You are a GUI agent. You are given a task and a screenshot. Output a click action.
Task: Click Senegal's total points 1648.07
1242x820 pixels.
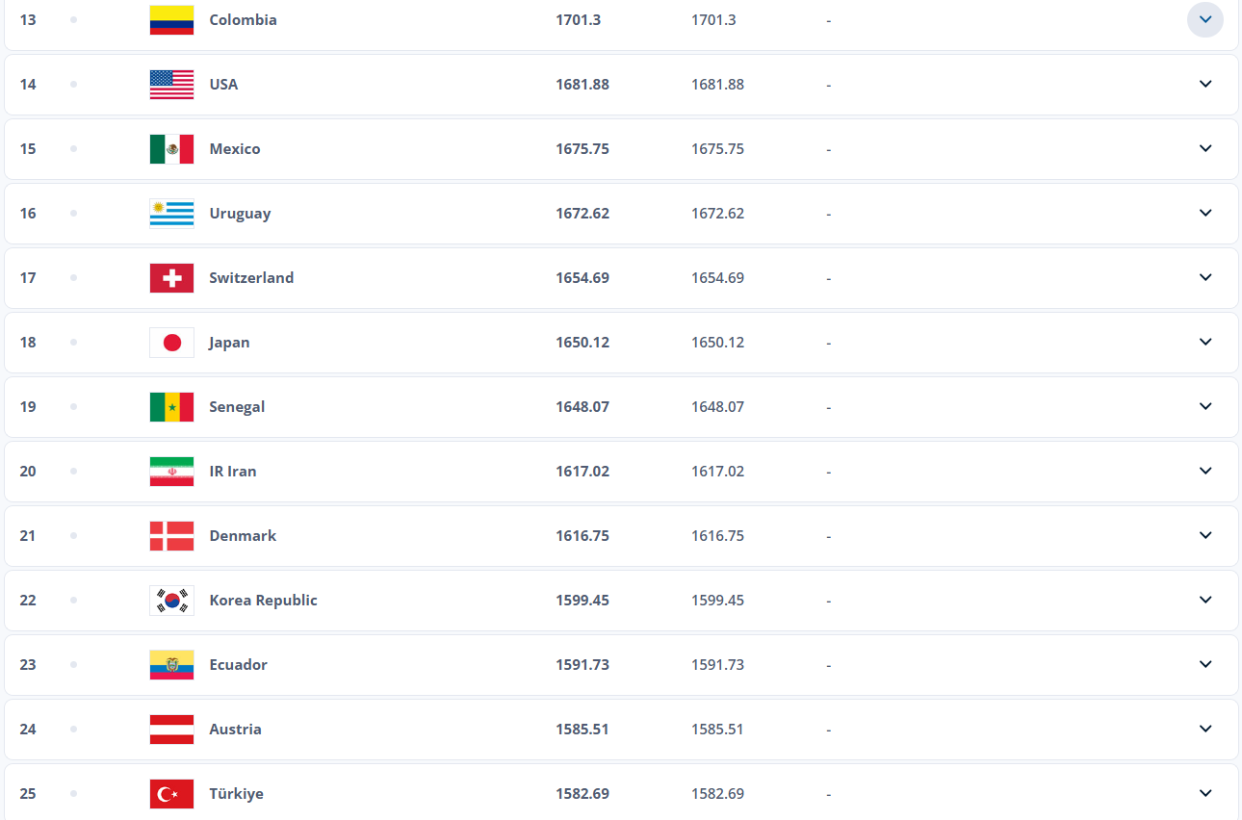pyautogui.click(x=582, y=407)
